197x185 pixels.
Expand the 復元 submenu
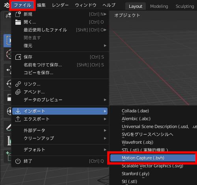click(60, 46)
